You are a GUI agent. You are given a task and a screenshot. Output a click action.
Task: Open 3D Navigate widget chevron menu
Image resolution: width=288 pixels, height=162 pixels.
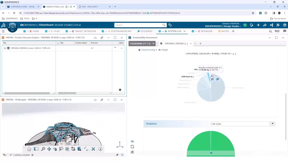coord(121,100)
